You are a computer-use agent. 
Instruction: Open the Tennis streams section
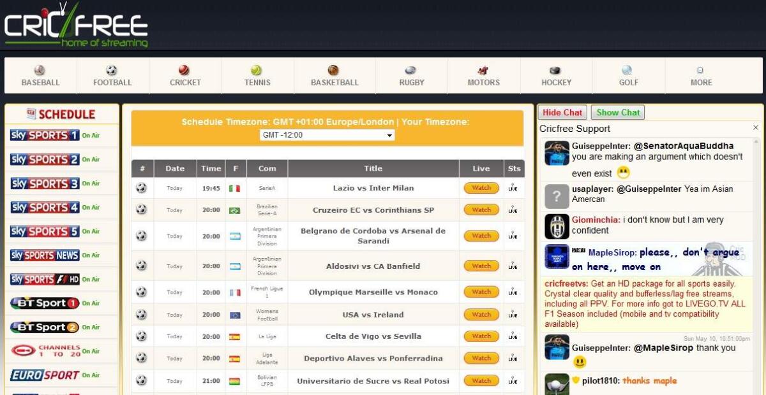[x=257, y=70]
